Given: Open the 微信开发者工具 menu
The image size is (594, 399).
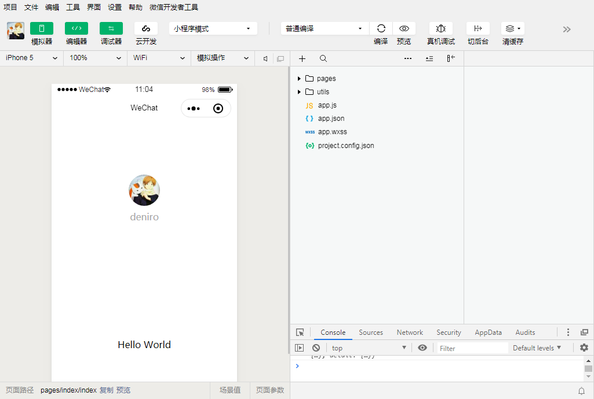Looking at the screenshot, I should [x=174, y=7].
